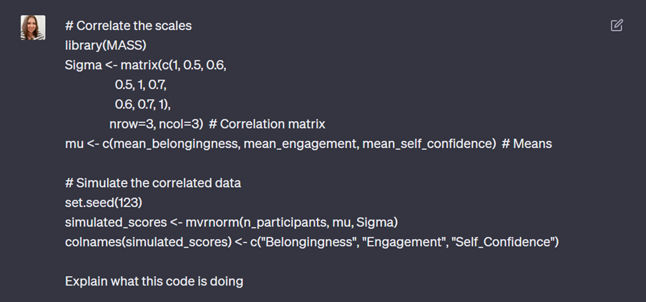Screen dimensions: 646x302
Task: Click the '# Simulate the correlated data' line
Action: [x=153, y=183]
